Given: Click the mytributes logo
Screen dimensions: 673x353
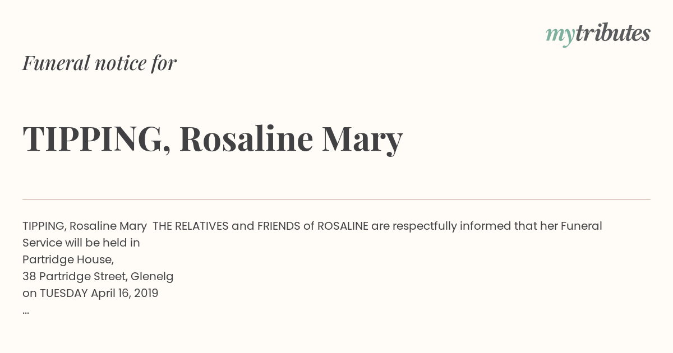Looking at the screenshot, I should click(x=598, y=34).
